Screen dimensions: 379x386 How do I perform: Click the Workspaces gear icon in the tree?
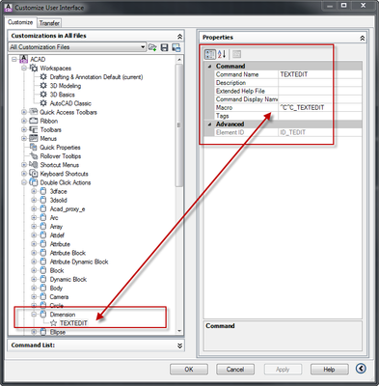tap(34, 68)
